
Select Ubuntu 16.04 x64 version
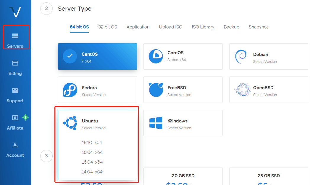(x=92, y=162)
